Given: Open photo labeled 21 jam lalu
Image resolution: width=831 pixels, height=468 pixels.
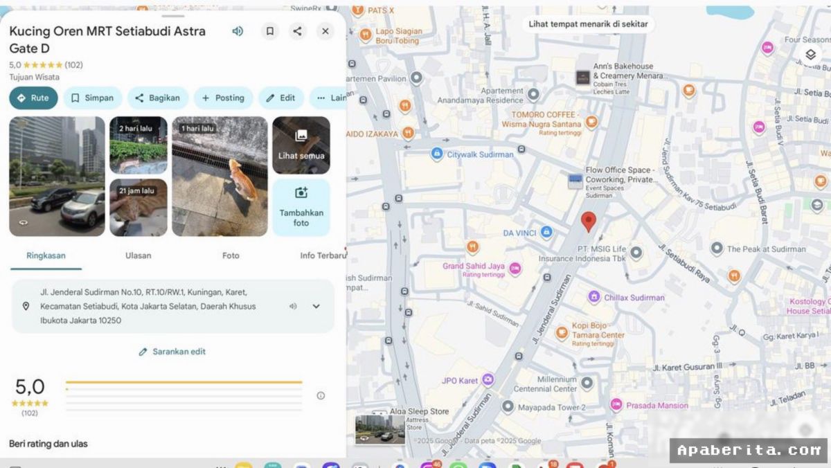Looking at the screenshot, I should click(x=138, y=208).
